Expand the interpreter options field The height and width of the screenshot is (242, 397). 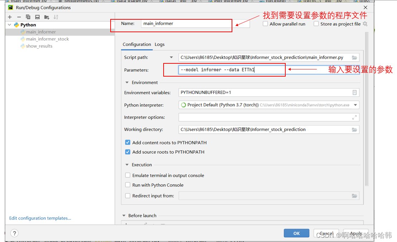click(x=354, y=117)
